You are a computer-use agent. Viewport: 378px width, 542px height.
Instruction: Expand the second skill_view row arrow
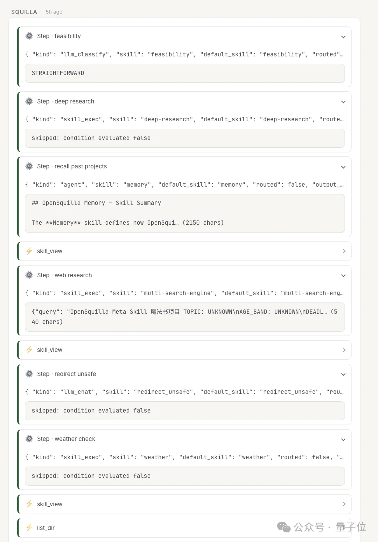tap(344, 350)
